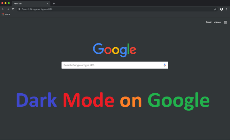Viewport: 230px width, 140px height.
Task: Maximize the window with the green button
Action: coord(9,3)
